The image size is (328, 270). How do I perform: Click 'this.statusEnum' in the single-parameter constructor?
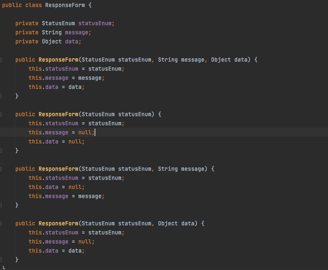point(53,123)
